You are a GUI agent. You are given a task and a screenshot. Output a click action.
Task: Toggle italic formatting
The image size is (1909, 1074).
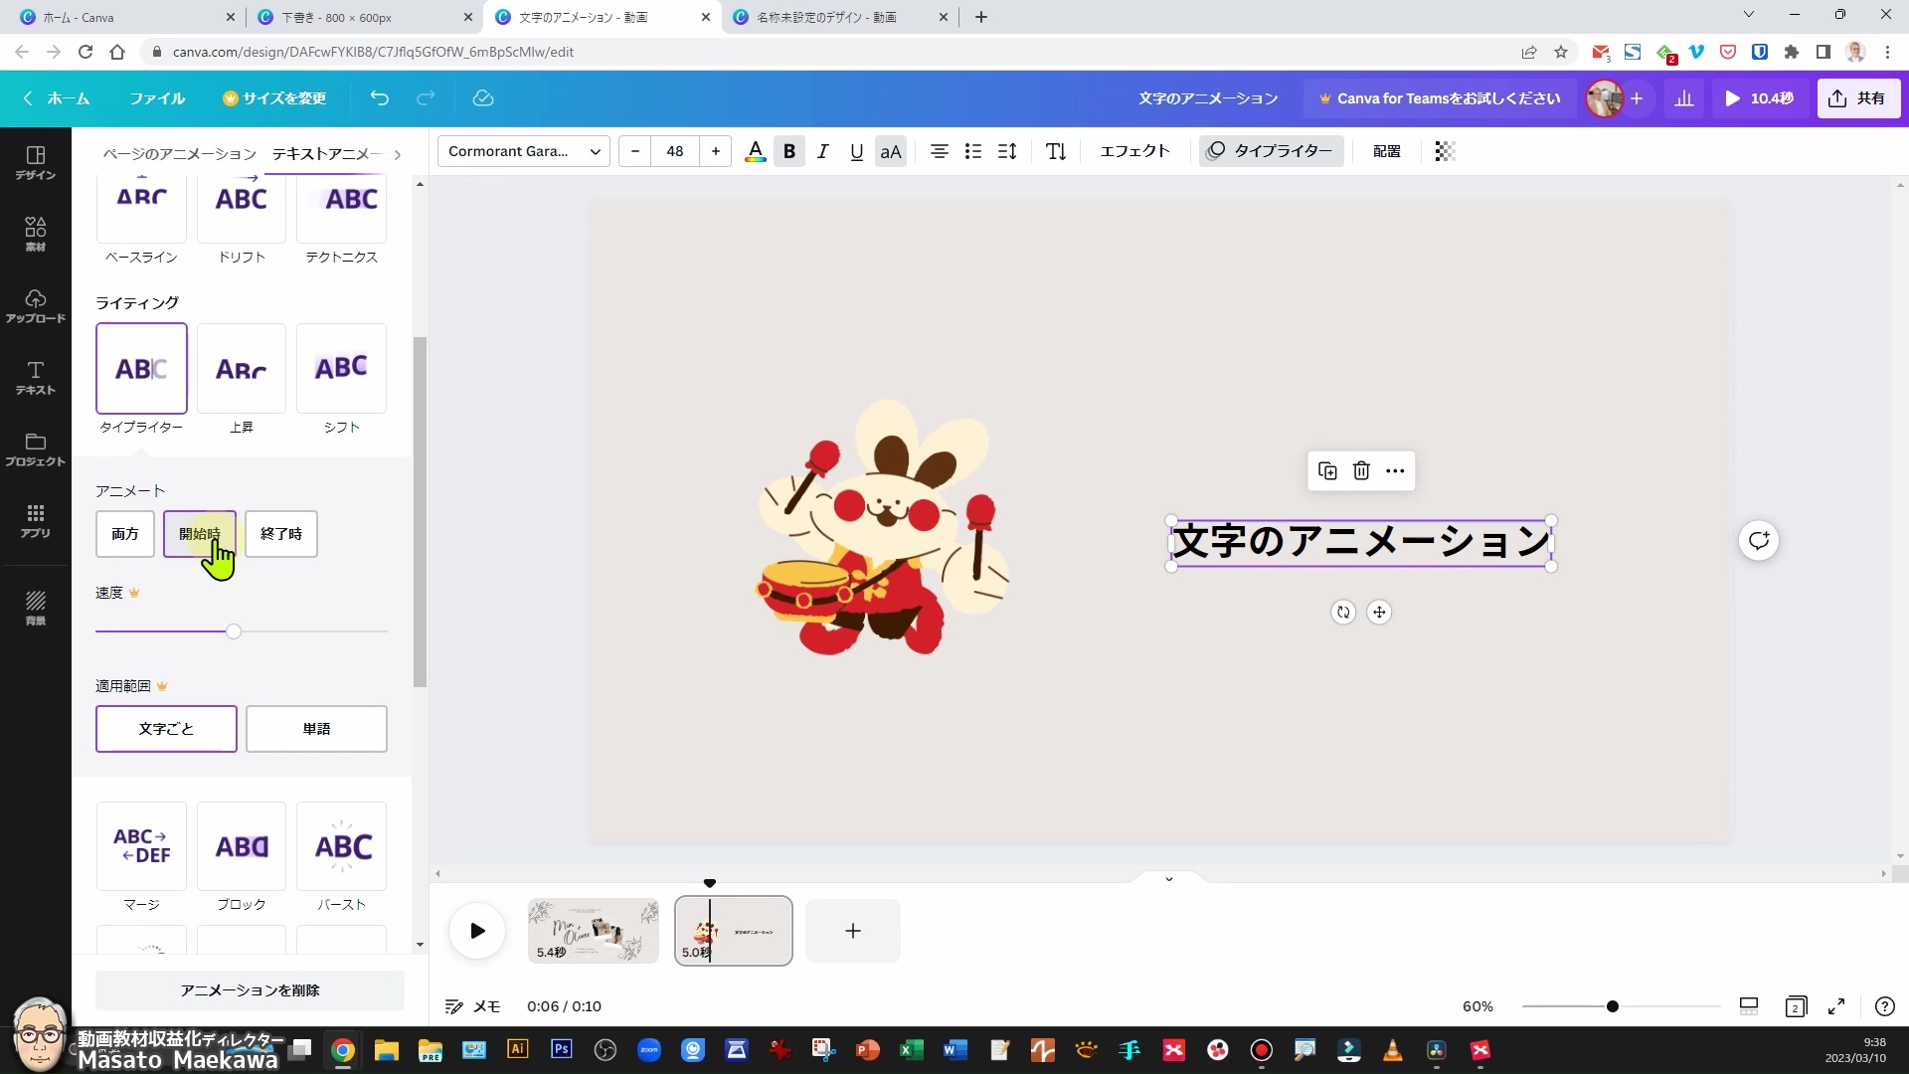pyautogui.click(x=823, y=151)
